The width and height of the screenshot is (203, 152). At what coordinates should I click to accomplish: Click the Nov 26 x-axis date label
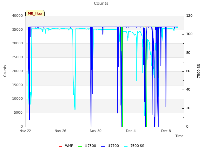(60, 131)
